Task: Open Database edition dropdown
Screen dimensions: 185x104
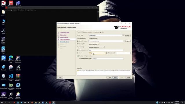Action: tap(94, 44)
